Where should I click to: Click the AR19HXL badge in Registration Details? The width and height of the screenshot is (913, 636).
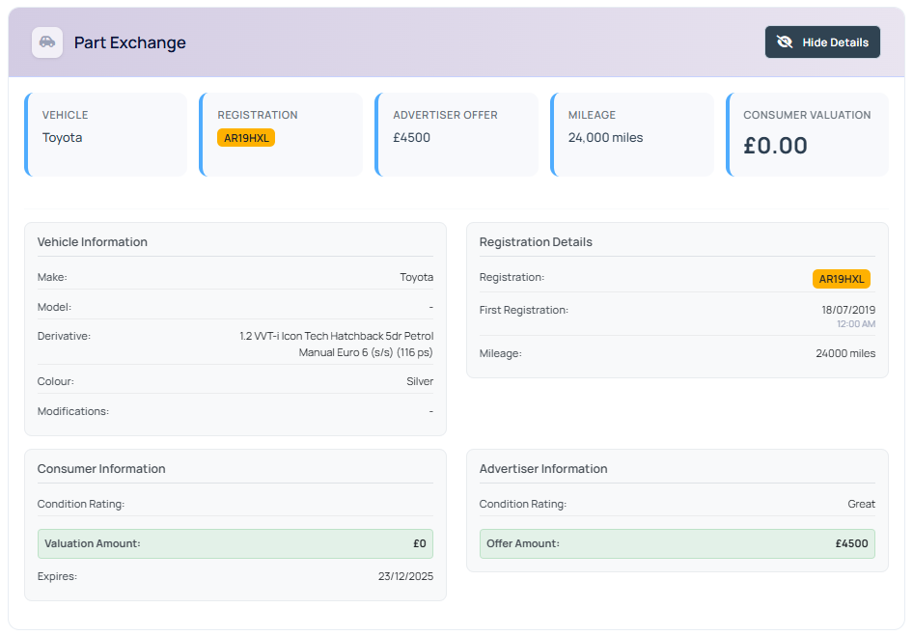coord(842,279)
